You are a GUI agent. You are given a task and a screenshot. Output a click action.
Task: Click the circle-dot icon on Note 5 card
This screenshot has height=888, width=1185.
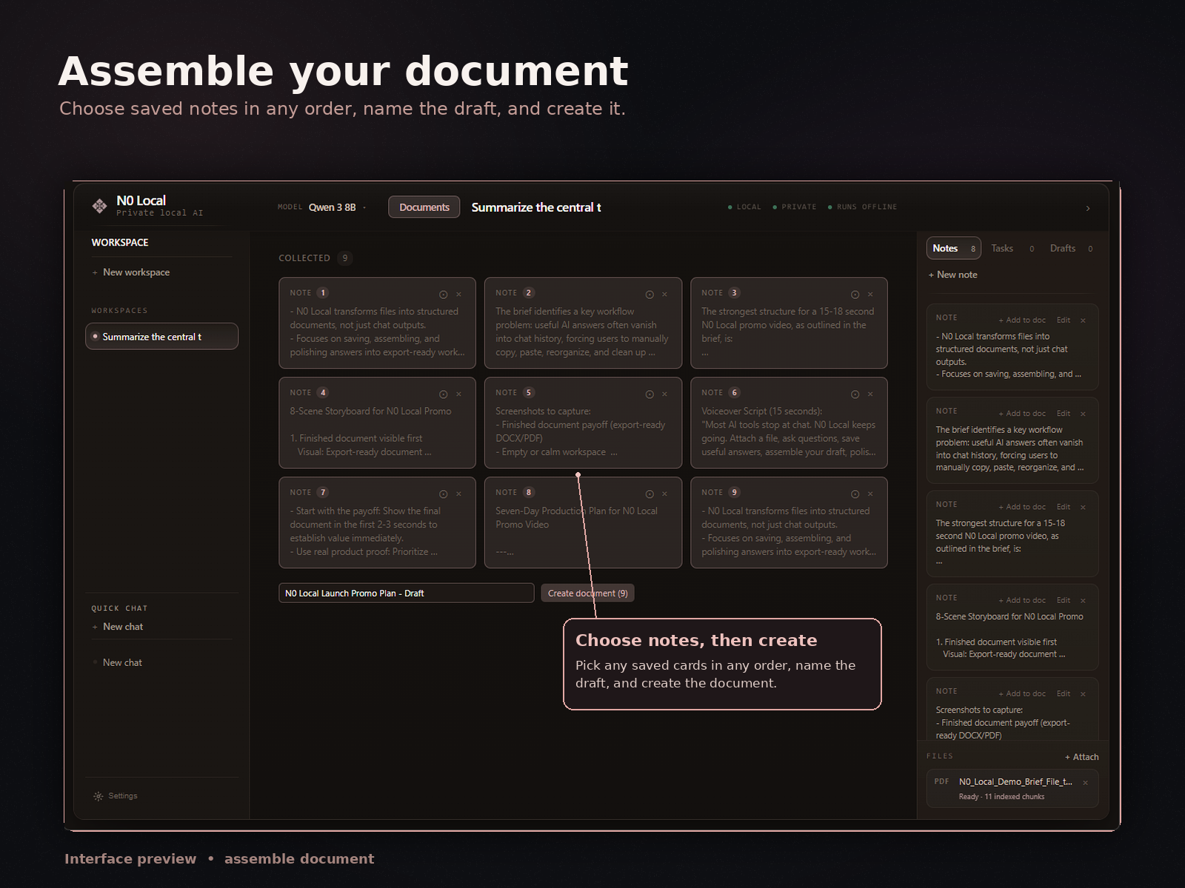coord(649,394)
